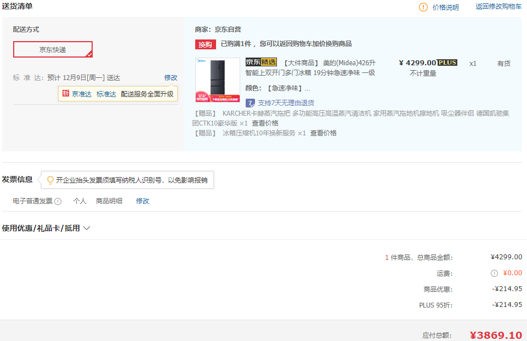Screen dimensions: 527x341
Task: Select 京东快递 delivery method
Action: [x=53, y=49]
